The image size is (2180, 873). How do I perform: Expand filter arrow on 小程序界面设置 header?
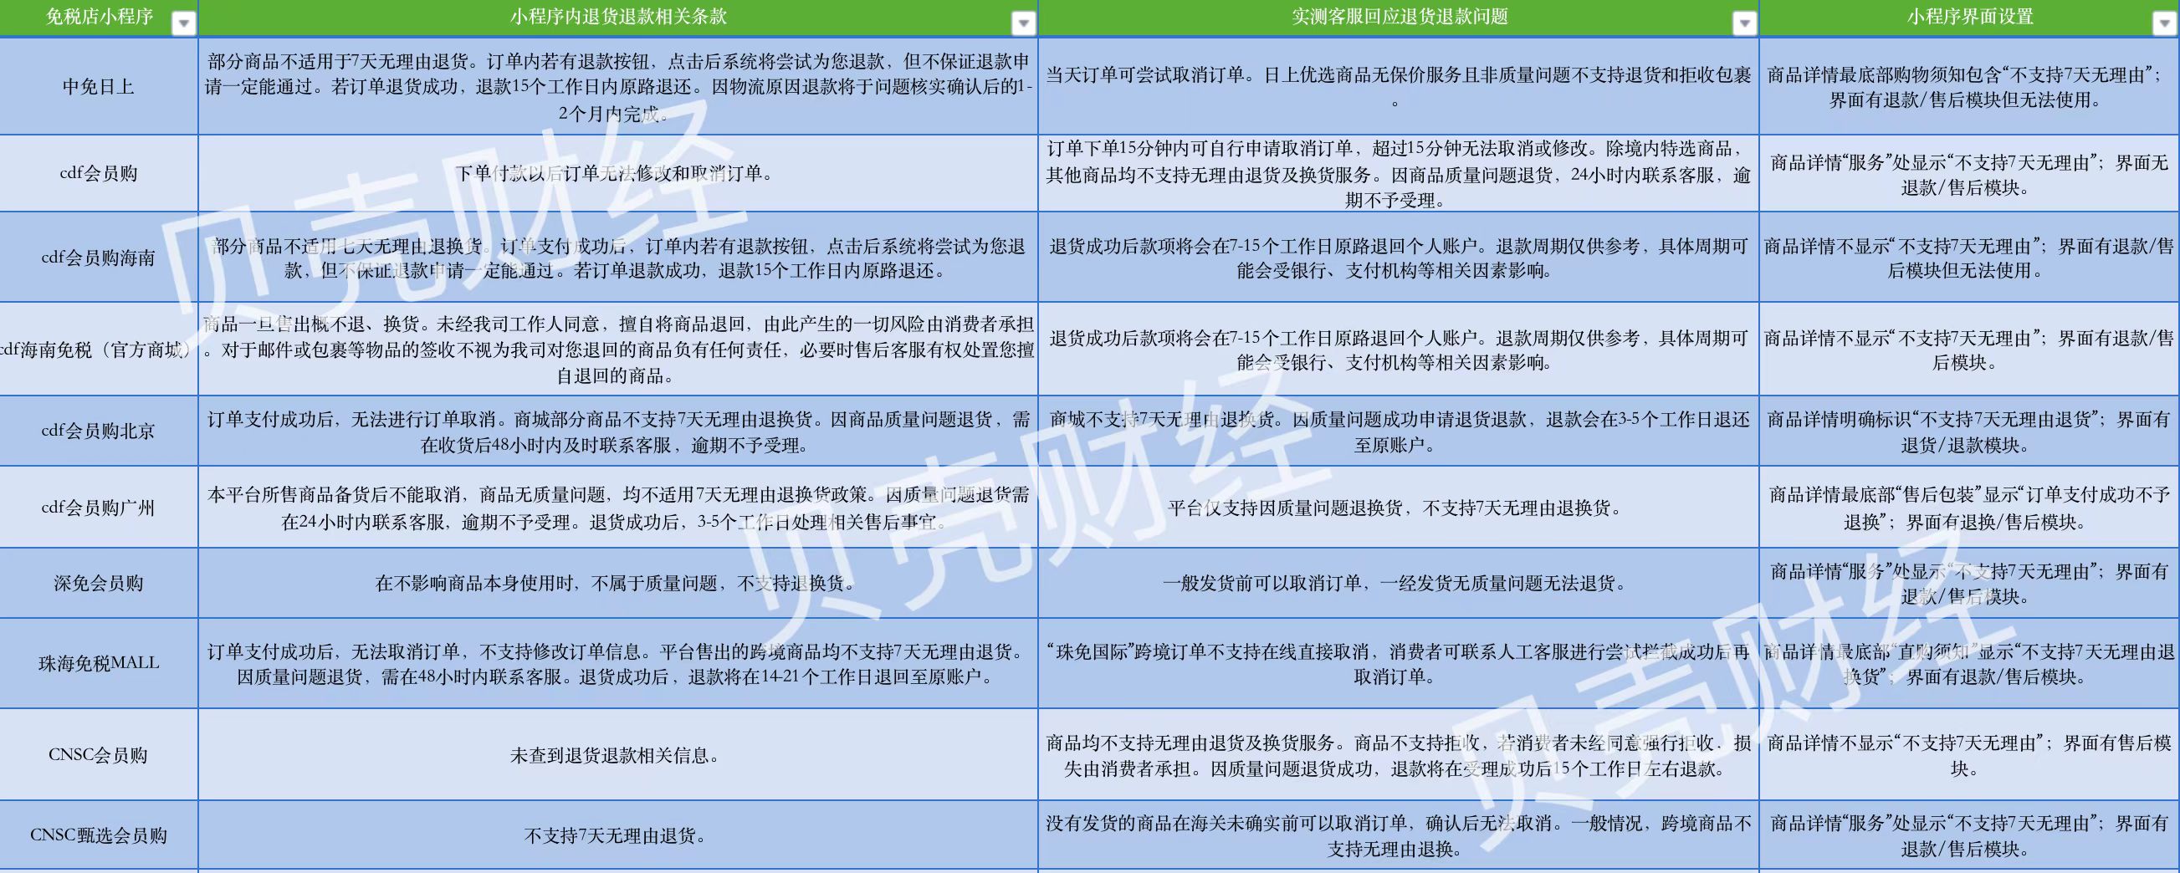pos(2164,23)
